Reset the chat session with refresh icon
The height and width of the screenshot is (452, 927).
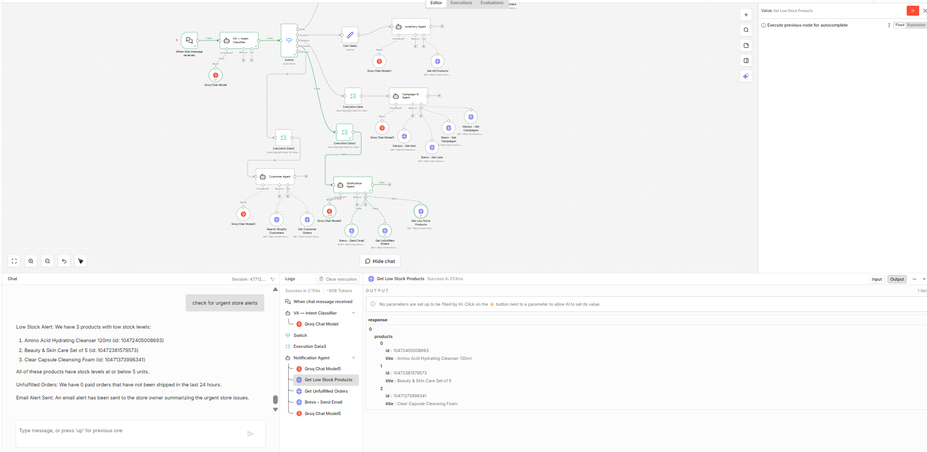coord(272,279)
